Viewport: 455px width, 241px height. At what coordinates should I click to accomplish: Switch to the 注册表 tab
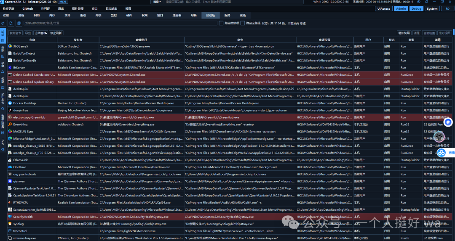click(x=177, y=16)
